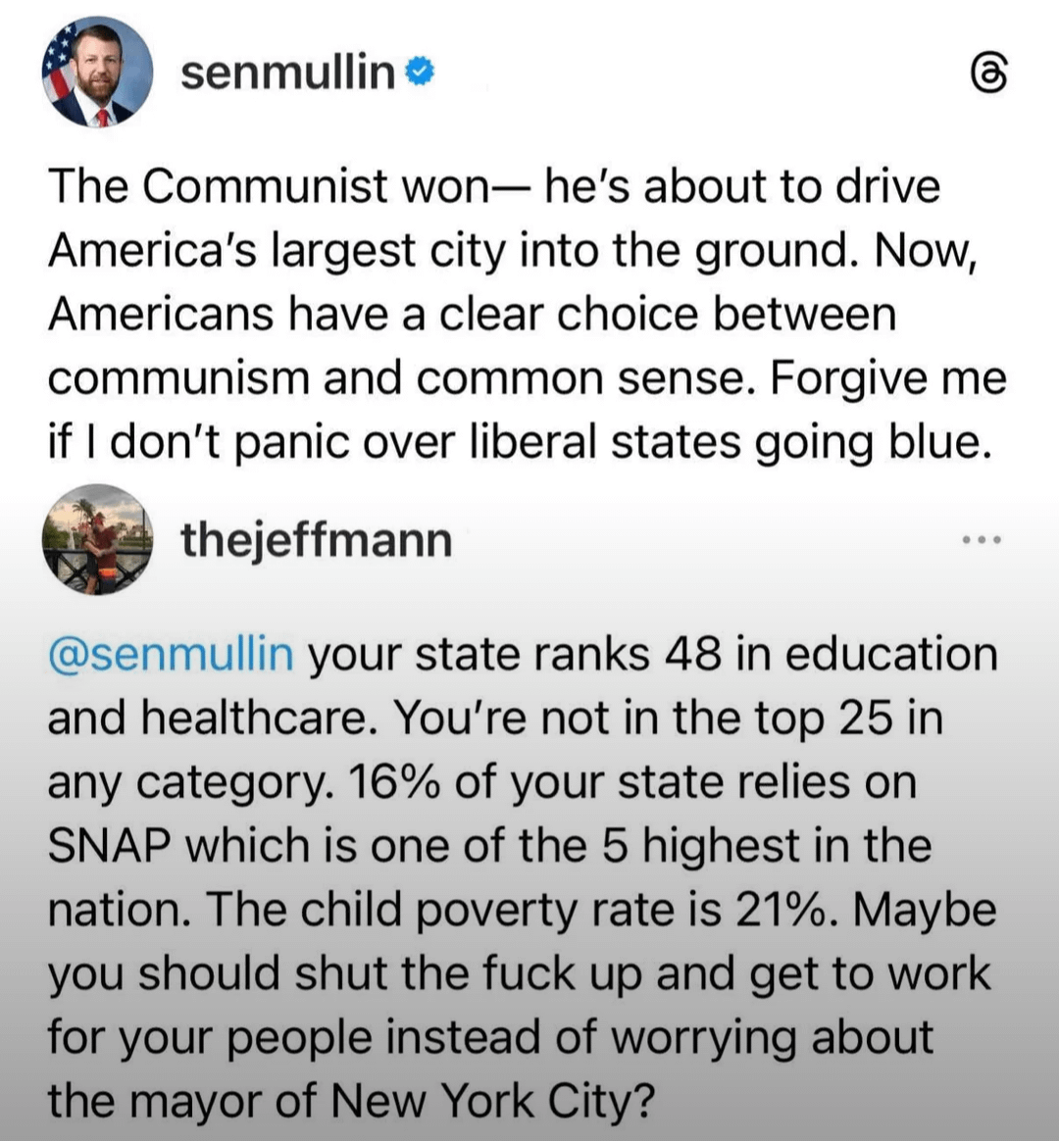The width and height of the screenshot is (1059, 1141).
Task: Click the Threads logo icon
Action: 988,75
